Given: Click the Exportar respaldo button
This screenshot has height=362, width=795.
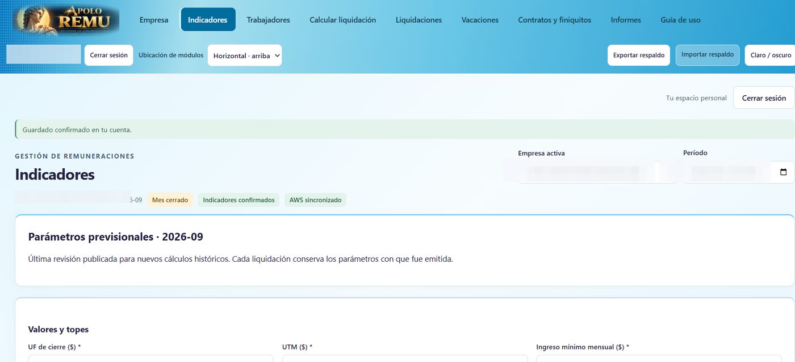Looking at the screenshot, I should tap(639, 56).
